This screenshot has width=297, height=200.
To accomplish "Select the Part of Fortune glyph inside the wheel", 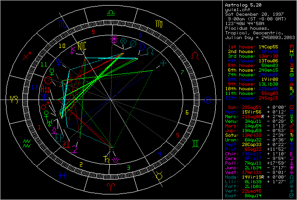I will click(124, 41).
